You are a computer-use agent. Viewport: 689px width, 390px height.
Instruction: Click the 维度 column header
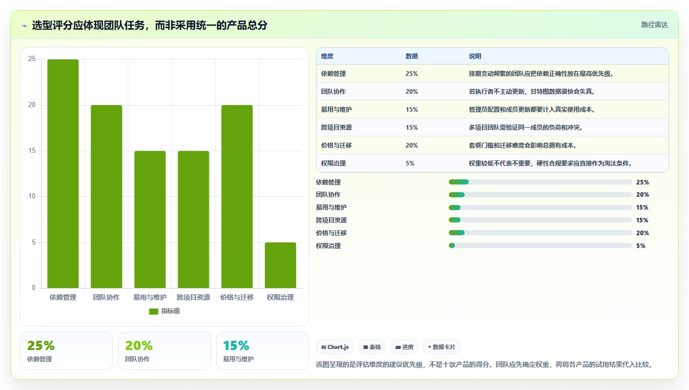tap(327, 56)
